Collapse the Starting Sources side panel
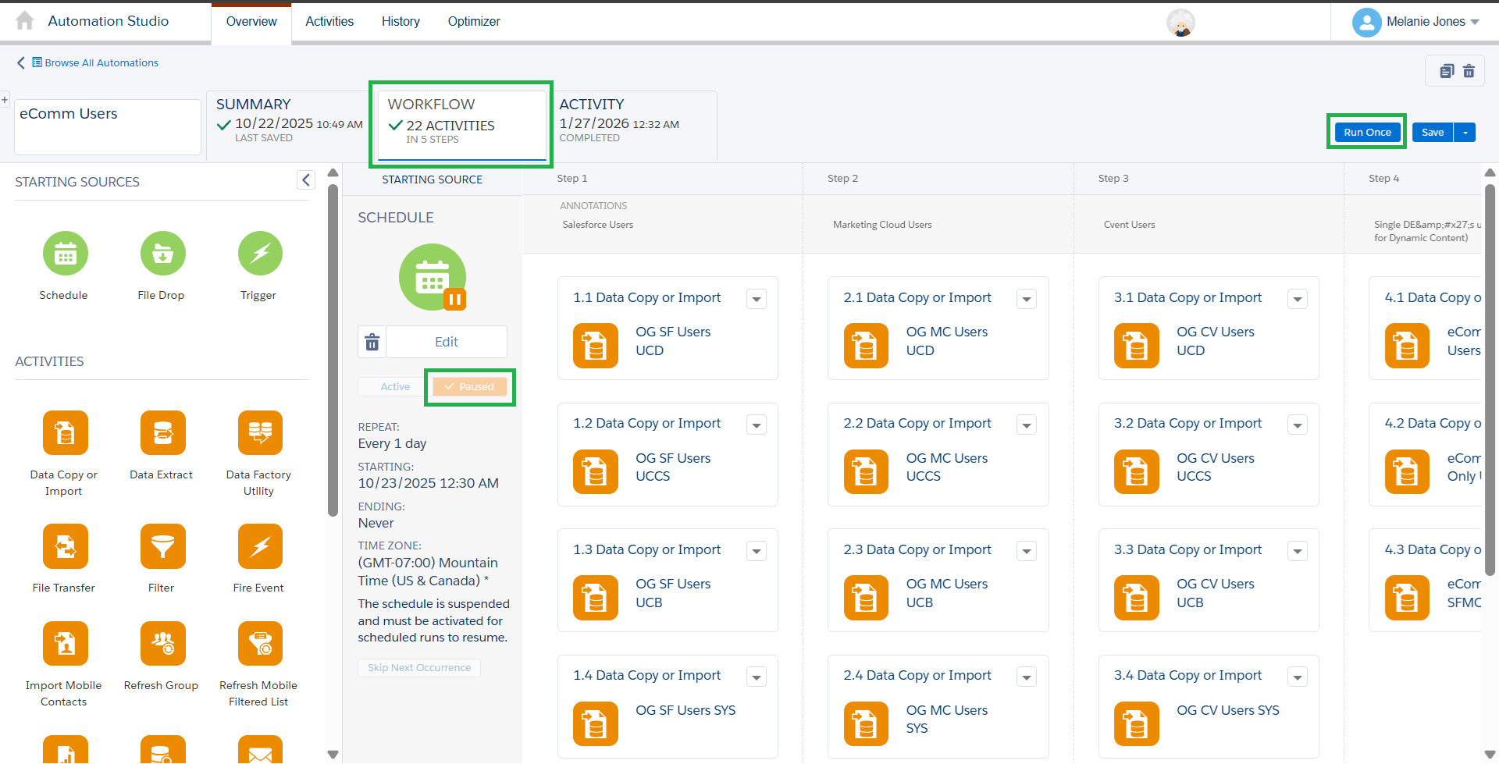This screenshot has width=1499, height=764. 306,180
